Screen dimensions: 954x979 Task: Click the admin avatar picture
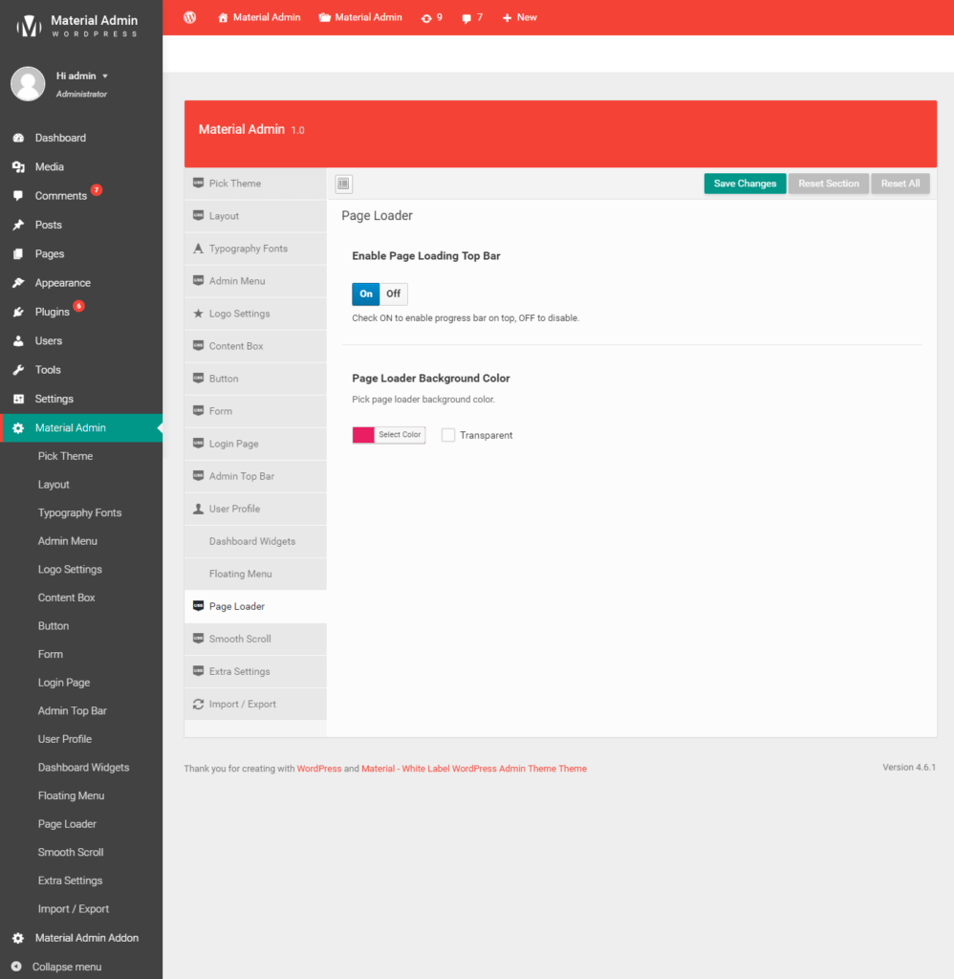pyautogui.click(x=28, y=84)
